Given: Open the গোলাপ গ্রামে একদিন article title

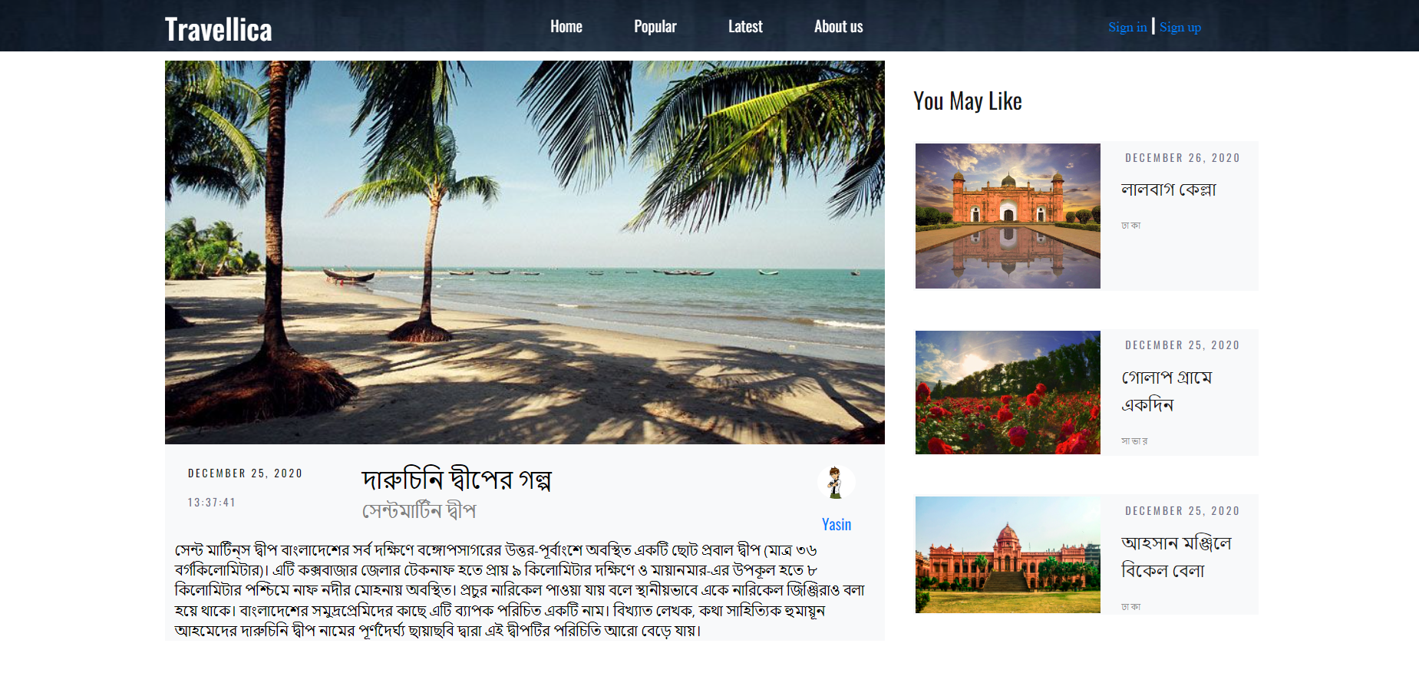Looking at the screenshot, I should coord(1167,391).
